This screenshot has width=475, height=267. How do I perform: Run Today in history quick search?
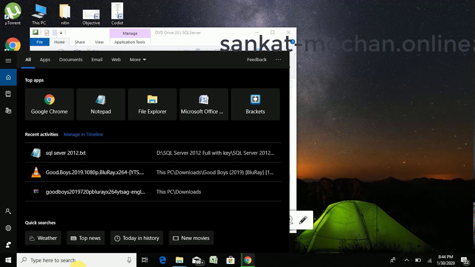(137, 238)
